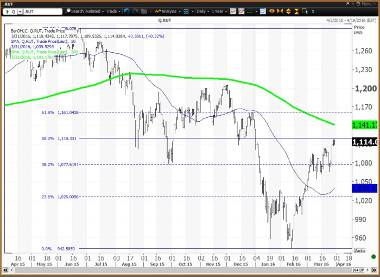Click the blue undo arrow icon
Screen dimensions: 380x277
[126, 11]
